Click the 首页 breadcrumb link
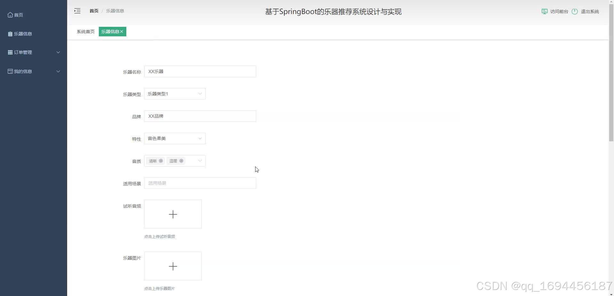 [94, 11]
